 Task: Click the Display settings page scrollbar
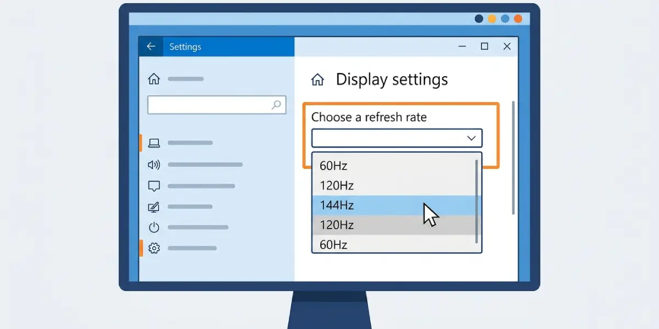click(x=513, y=157)
